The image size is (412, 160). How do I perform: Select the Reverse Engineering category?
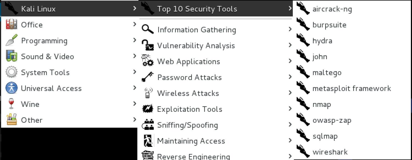click(x=193, y=156)
